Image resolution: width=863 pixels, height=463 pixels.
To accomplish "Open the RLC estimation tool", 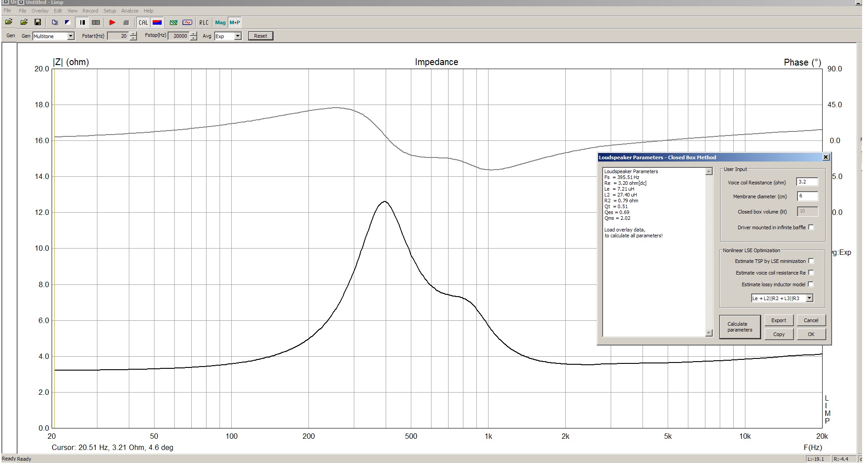I will click(x=204, y=22).
